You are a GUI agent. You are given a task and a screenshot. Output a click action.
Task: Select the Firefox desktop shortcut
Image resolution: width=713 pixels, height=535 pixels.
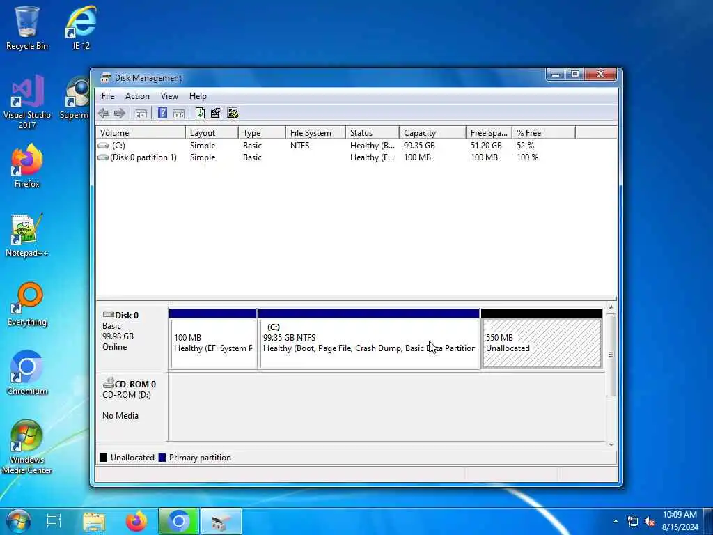click(27, 166)
